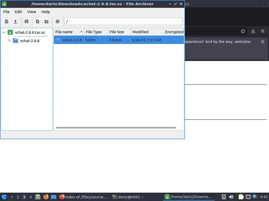Switch to workspace 1
This screenshot has width=269, height=201.
point(12,197)
